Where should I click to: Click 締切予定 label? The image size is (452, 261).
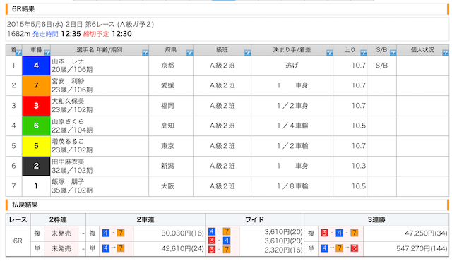(x=96, y=34)
